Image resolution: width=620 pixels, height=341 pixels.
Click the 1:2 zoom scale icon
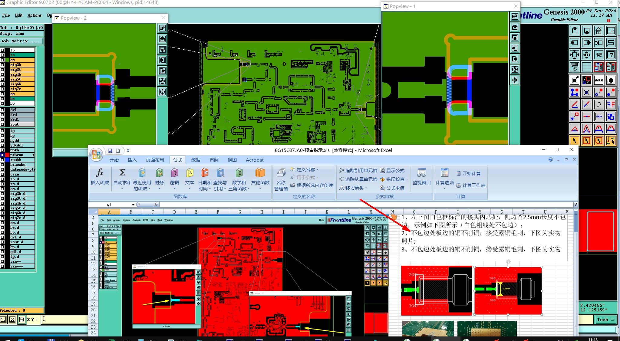(599, 55)
